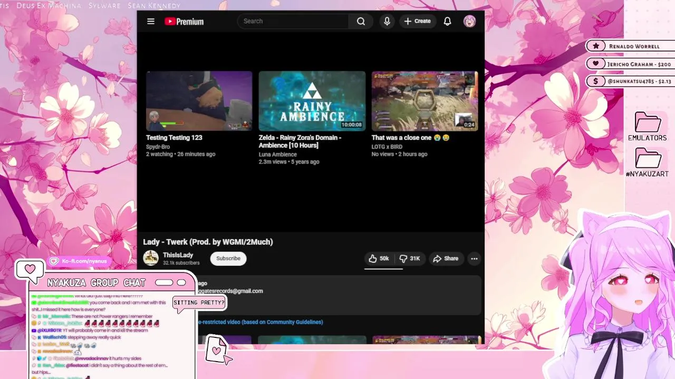Play the That was a close one thumbnail
The width and height of the screenshot is (675, 379).
click(425, 101)
